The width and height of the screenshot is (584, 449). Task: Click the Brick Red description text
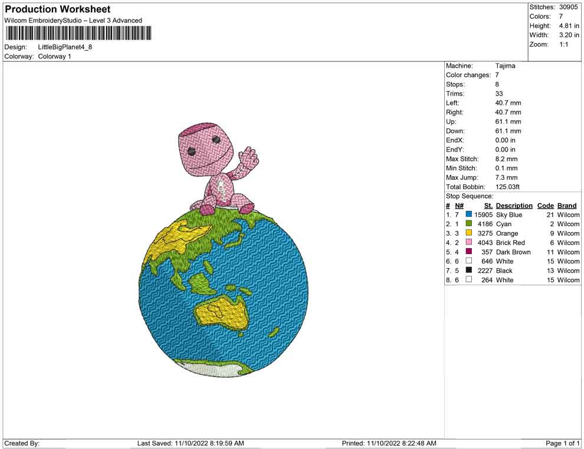pos(510,243)
